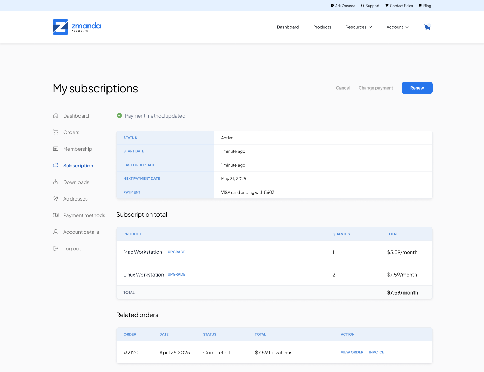
Task: Click the Log out door icon
Action: pyautogui.click(x=56, y=248)
